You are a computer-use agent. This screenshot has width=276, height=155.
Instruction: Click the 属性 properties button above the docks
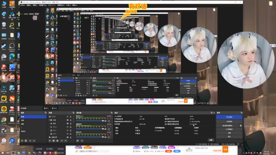(46, 108)
